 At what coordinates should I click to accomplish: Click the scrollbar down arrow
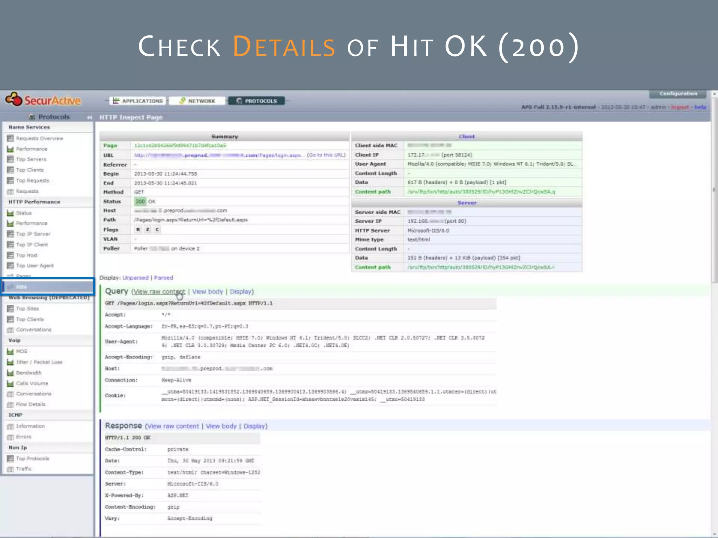(714, 534)
